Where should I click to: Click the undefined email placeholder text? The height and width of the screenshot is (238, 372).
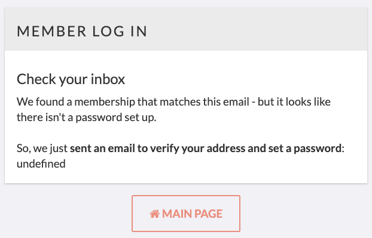(41, 163)
